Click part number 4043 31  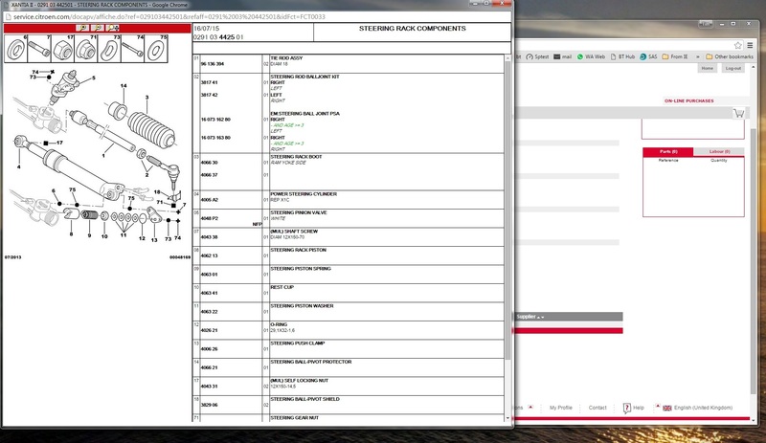(x=209, y=387)
